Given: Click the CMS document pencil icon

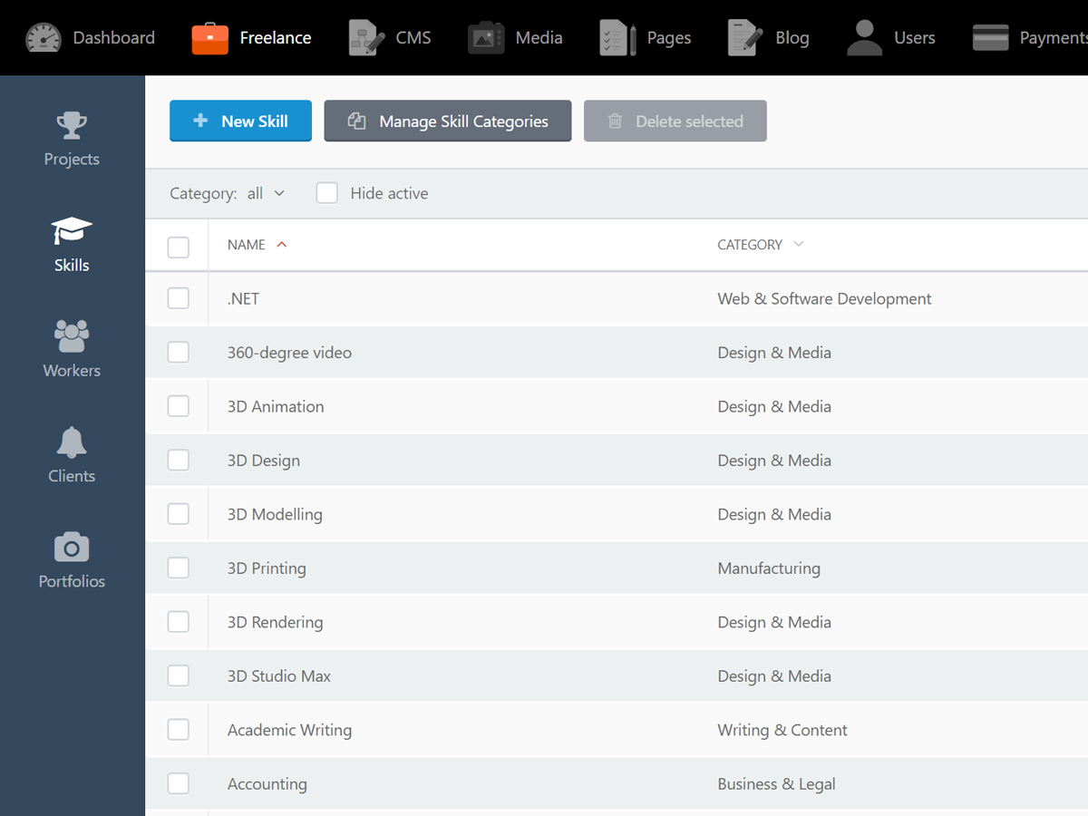Looking at the screenshot, I should pos(366,38).
